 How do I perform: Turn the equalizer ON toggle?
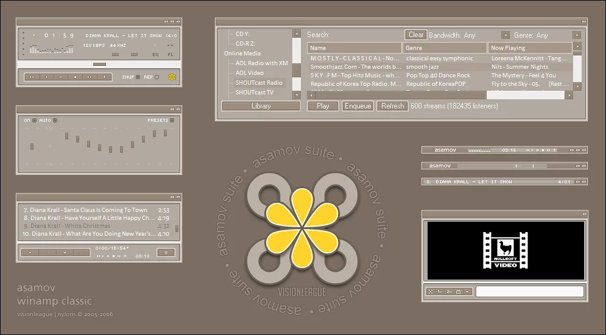tap(34, 121)
